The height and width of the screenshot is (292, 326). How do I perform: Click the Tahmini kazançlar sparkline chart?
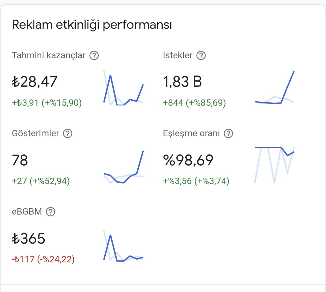123,88
